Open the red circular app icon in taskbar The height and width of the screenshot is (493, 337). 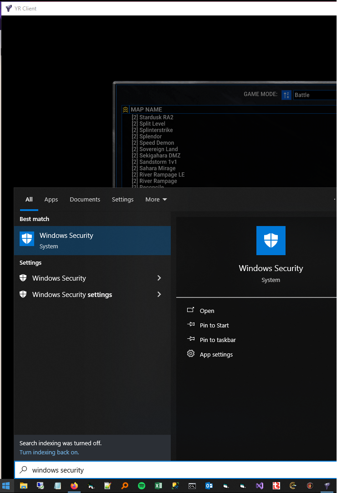coord(310,486)
